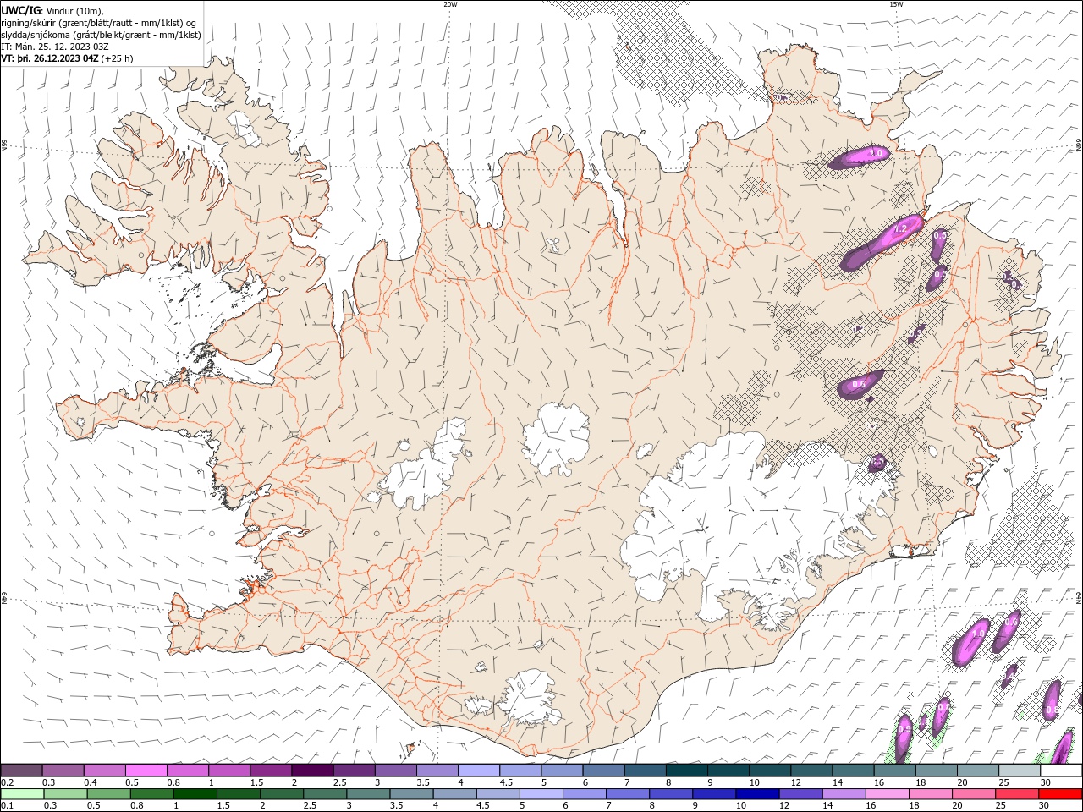Pick upper legend swatch starting at 25
This screenshot has height=812, width=1083.
(x=1020, y=771)
